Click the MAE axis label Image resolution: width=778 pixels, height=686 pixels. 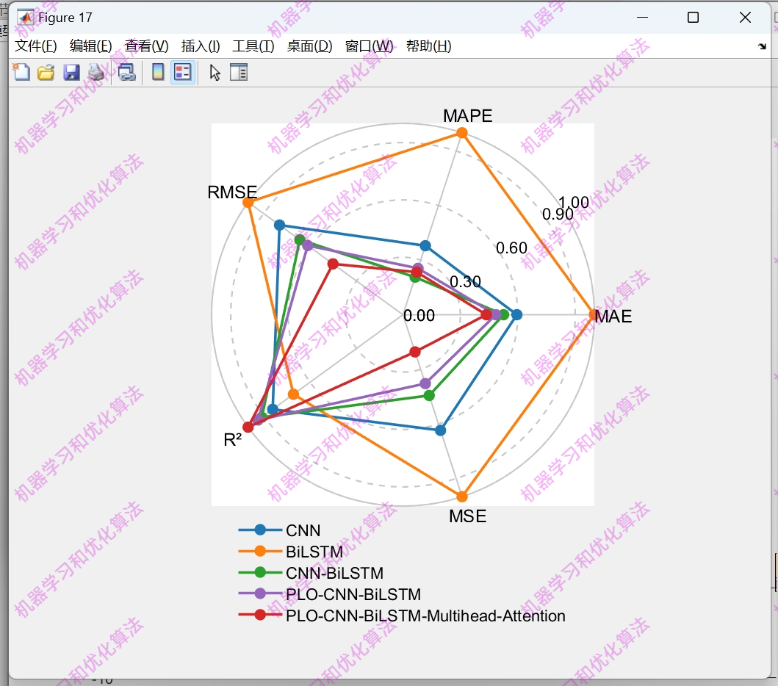pyautogui.click(x=613, y=316)
